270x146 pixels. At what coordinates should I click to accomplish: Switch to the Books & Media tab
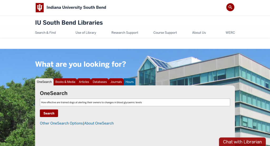pyautogui.click(x=65, y=82)
